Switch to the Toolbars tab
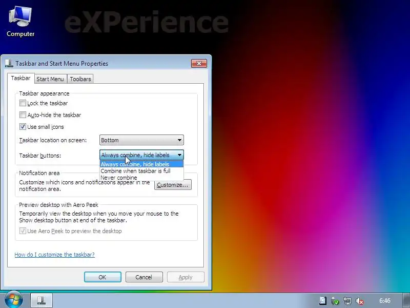410x308 pixels. (x=80, y=79)
